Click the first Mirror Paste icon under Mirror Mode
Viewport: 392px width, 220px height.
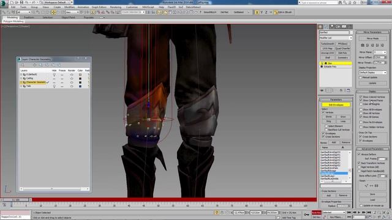[x=363, y=45]
